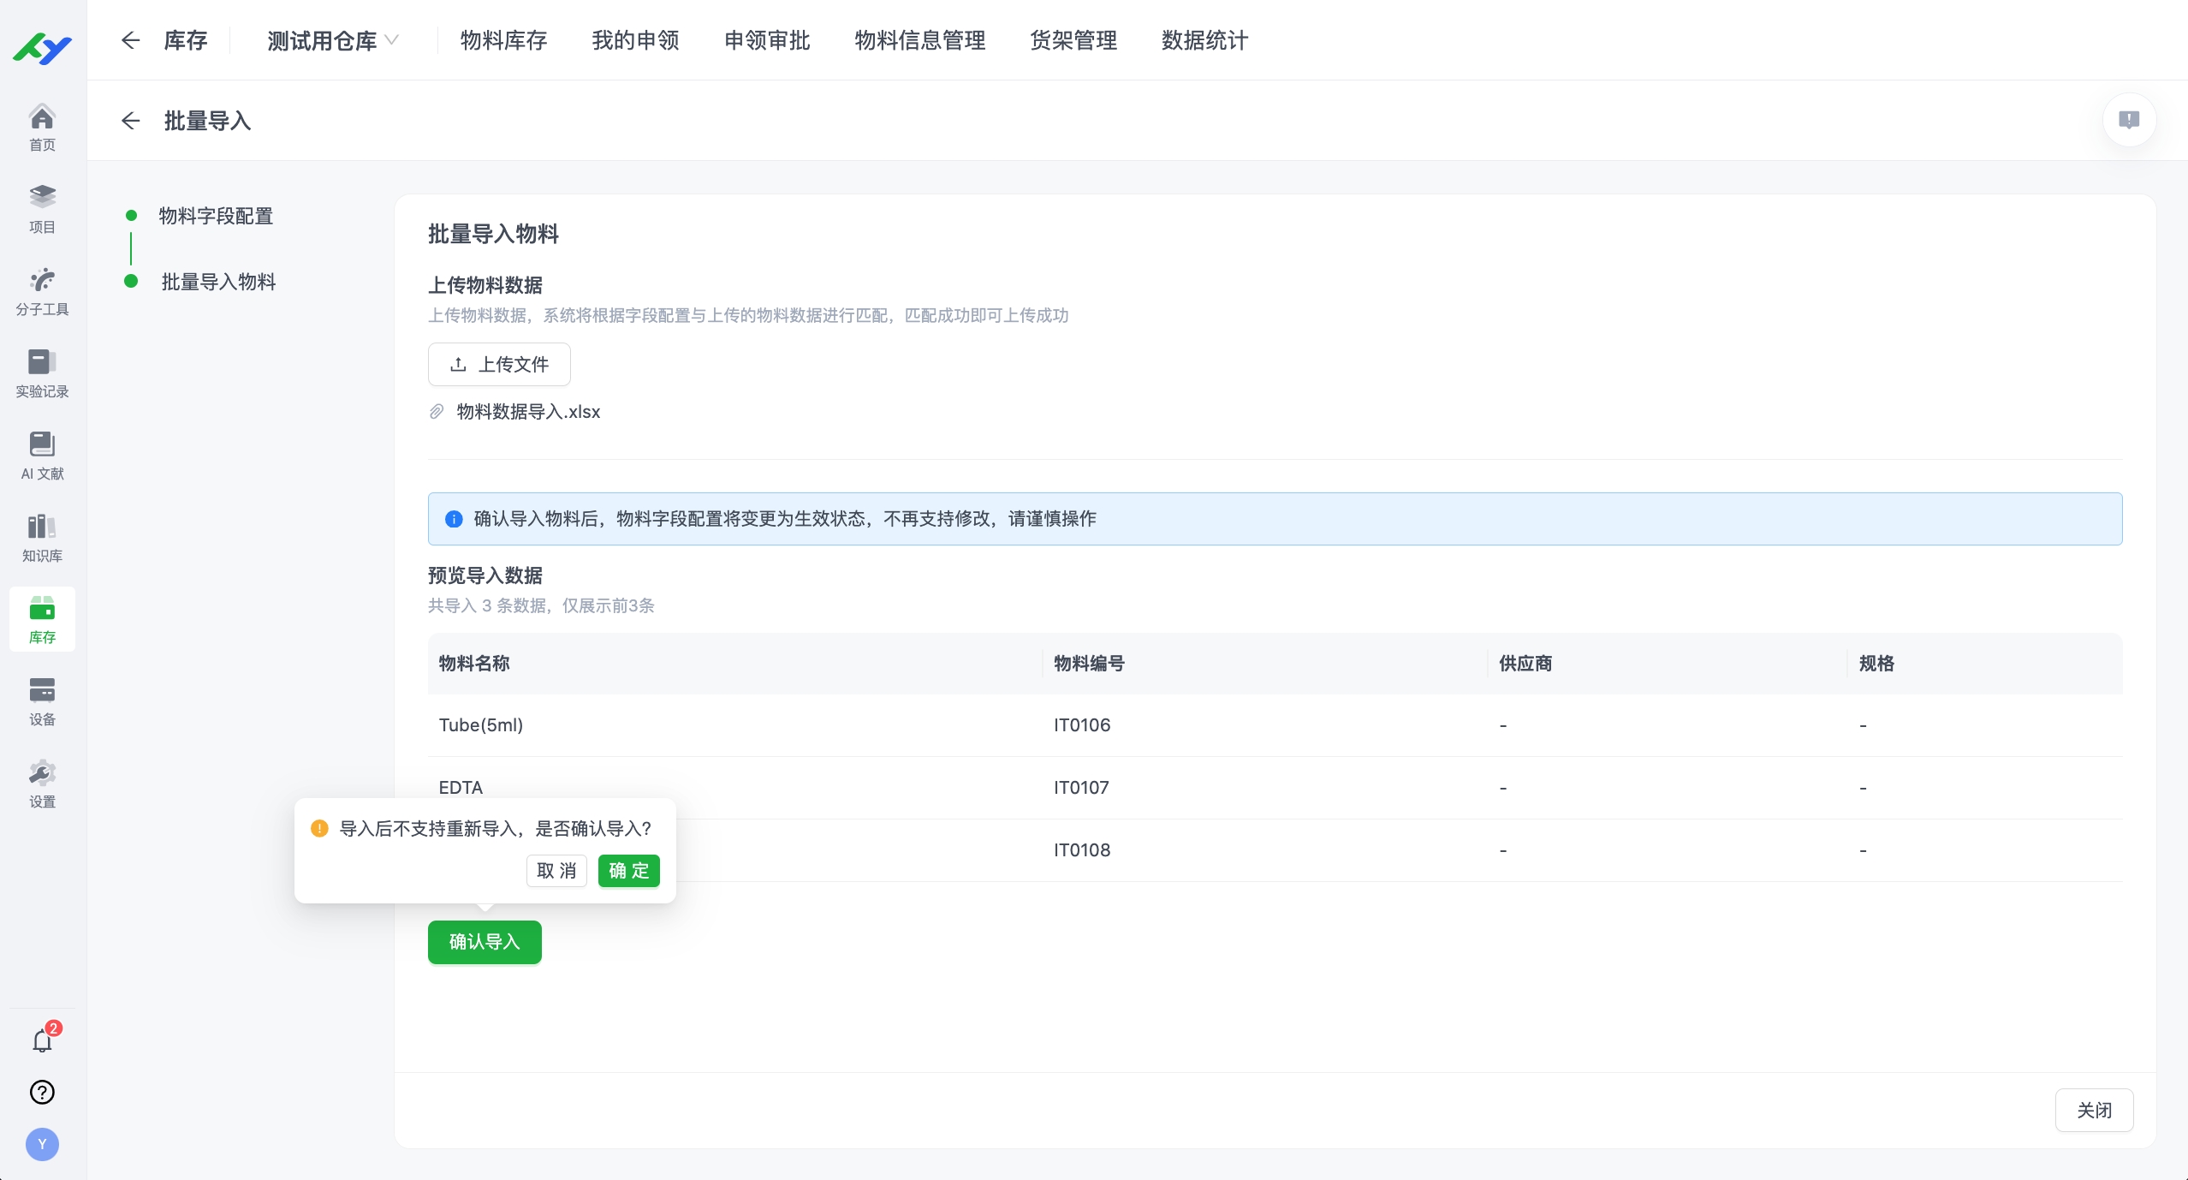The width and height of the screenshot is (2188, 1180).
Task: Open the feedback icon at top right
Action: tap(2129, 120)
